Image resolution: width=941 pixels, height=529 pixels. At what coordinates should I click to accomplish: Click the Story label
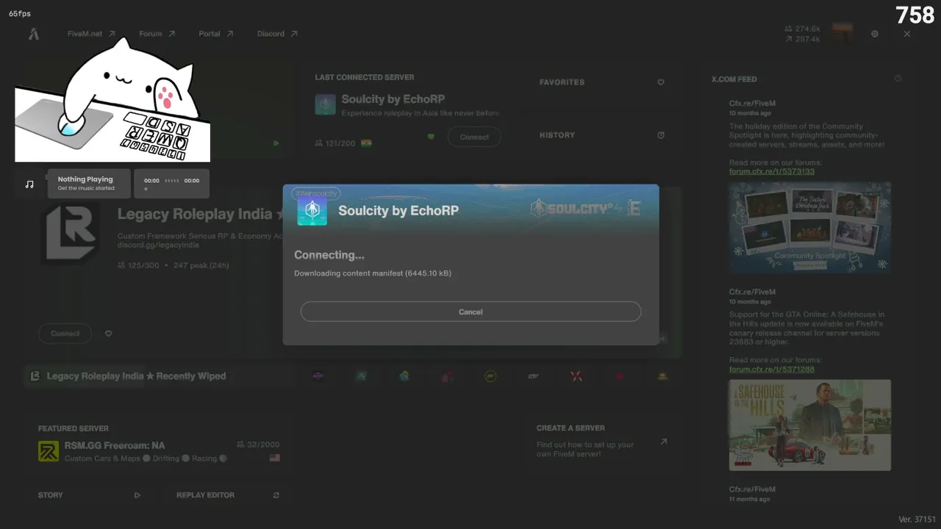[51, 495]
